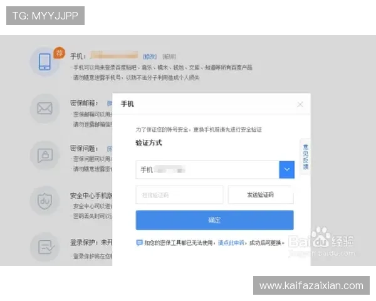
Task: Click the phone icon beside 手机
Action: (44, 62)
